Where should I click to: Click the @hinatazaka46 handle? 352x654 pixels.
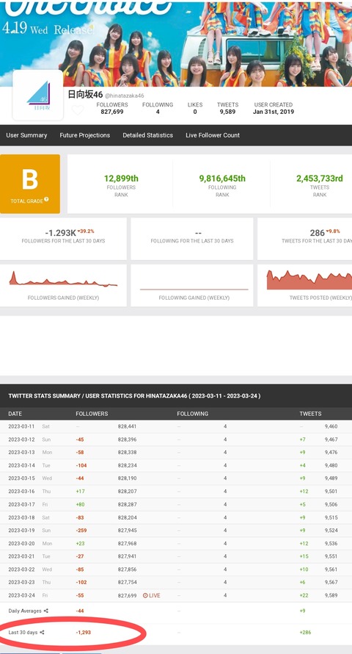[x=125, y=96]
